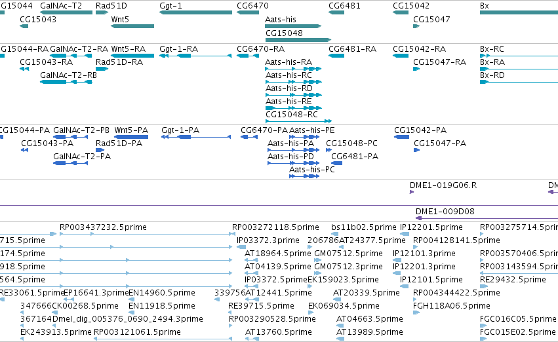Select EST label RP003121061.5prime
The height and width of the screenshot is (342, 558).
click(x=137, y=333)
